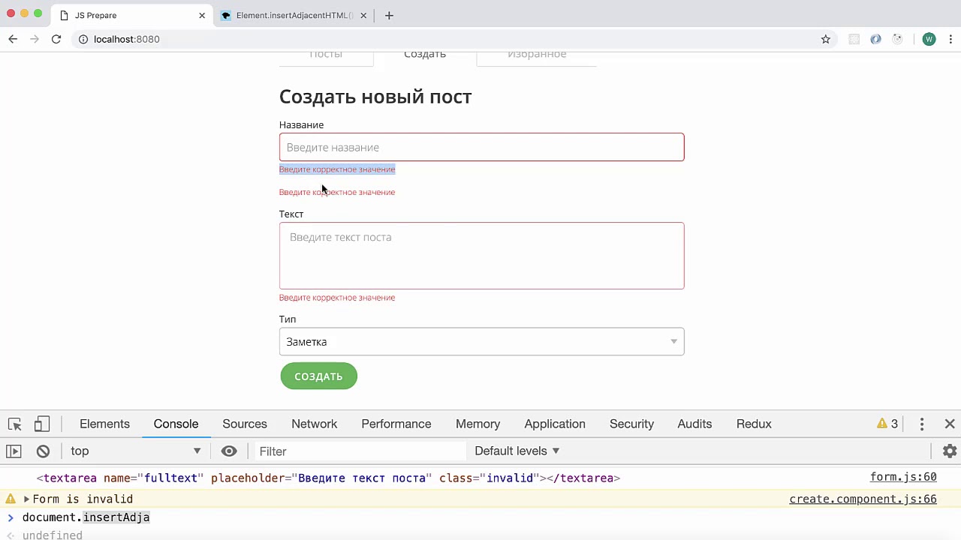Image resolution: width=961 pixels, height=540 pixels.
Task: Open console settings gear
Action: tap(950, 451)
